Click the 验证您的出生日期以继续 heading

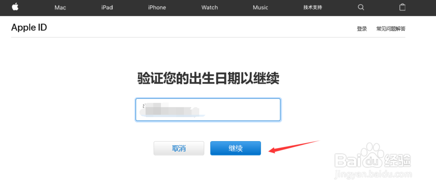click(208, 78)
